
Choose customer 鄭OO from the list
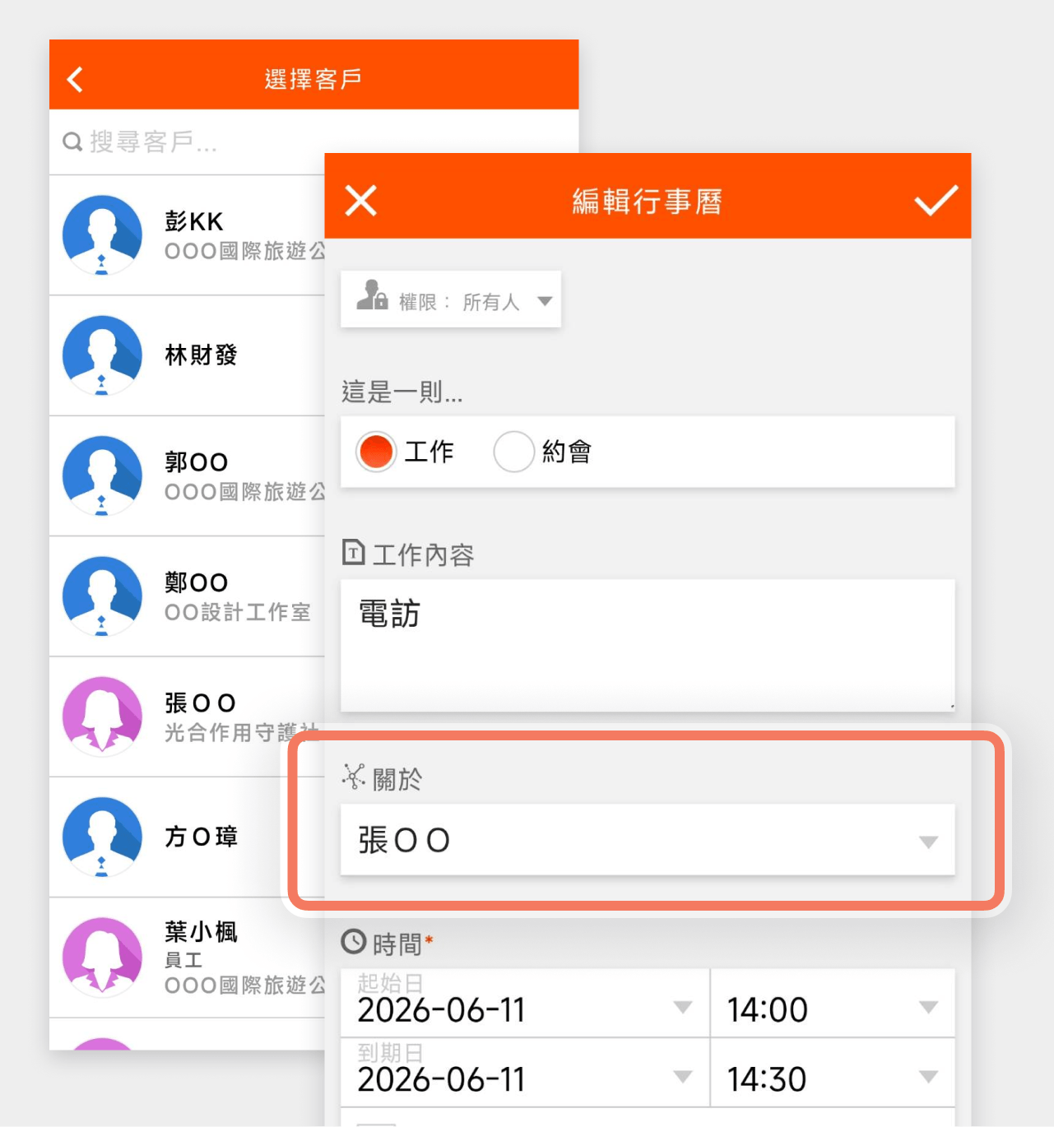(x=196, y=582)
